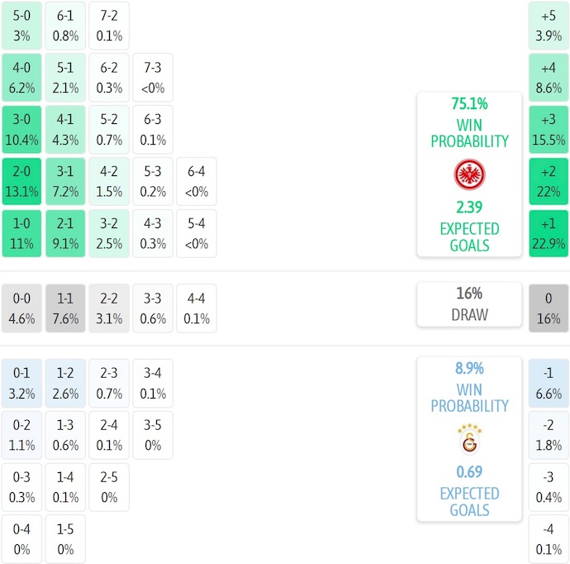Click the 2-1 scoreline box

coord(65,233)
